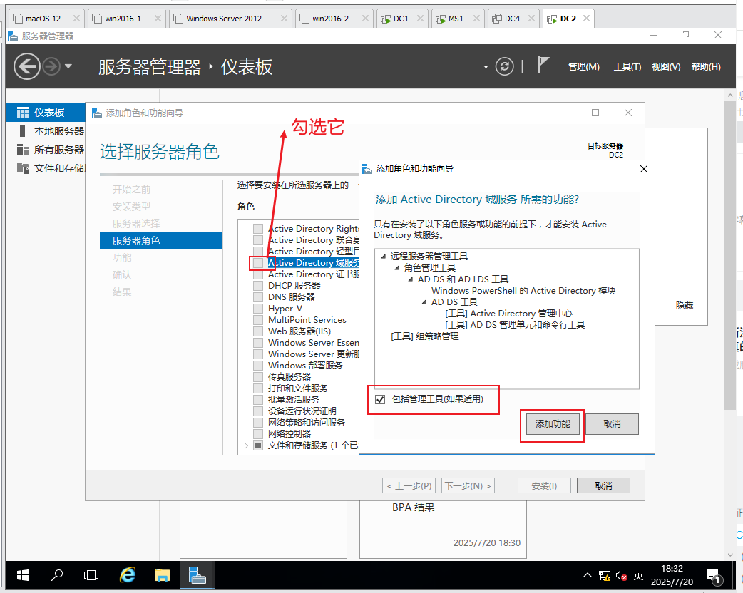Image resolution: width=743 pixels, height=593 pixels.
Task: Click the 英 input method indicator
Action: click(638, 575)
